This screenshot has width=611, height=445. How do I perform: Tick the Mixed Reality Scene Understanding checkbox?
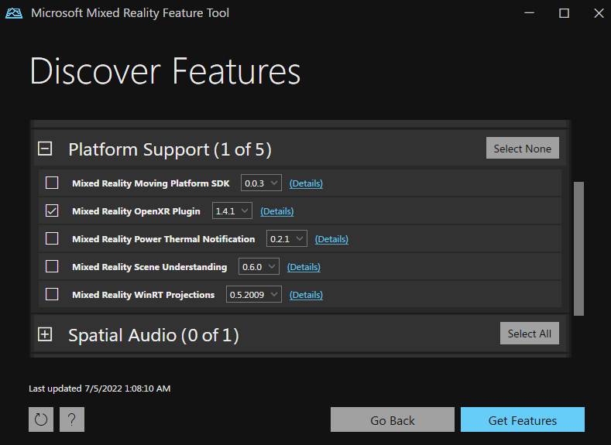(52, 266)
